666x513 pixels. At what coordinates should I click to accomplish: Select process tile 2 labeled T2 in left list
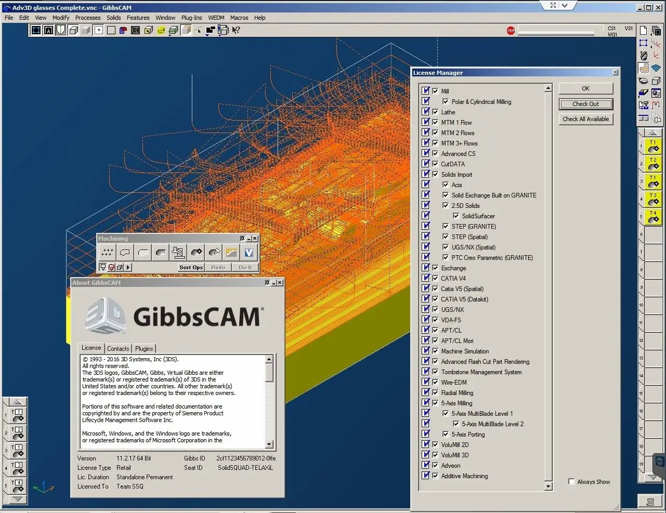(x=18, y=432)
